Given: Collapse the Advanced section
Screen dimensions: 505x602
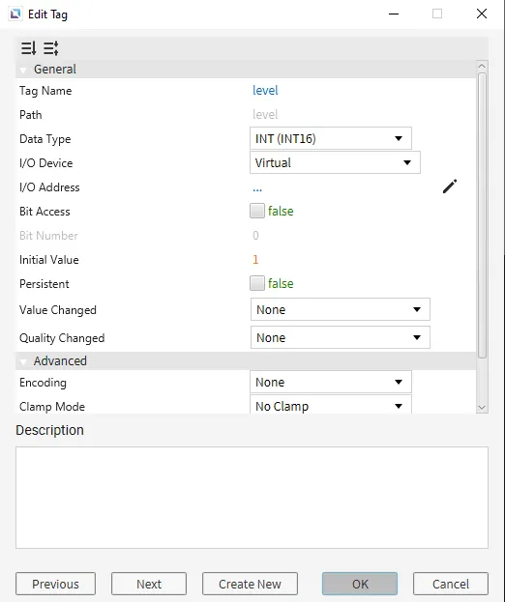Looking at the screenshot, I should (x=23, y=361).
